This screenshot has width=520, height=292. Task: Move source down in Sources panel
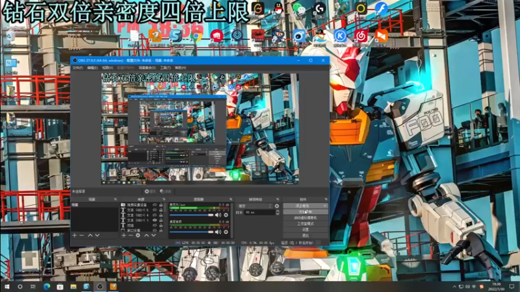coord(153,235)
